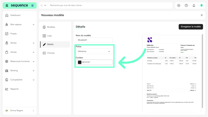Click the Champs field icon
208x117 pixels.
point(44,53)
